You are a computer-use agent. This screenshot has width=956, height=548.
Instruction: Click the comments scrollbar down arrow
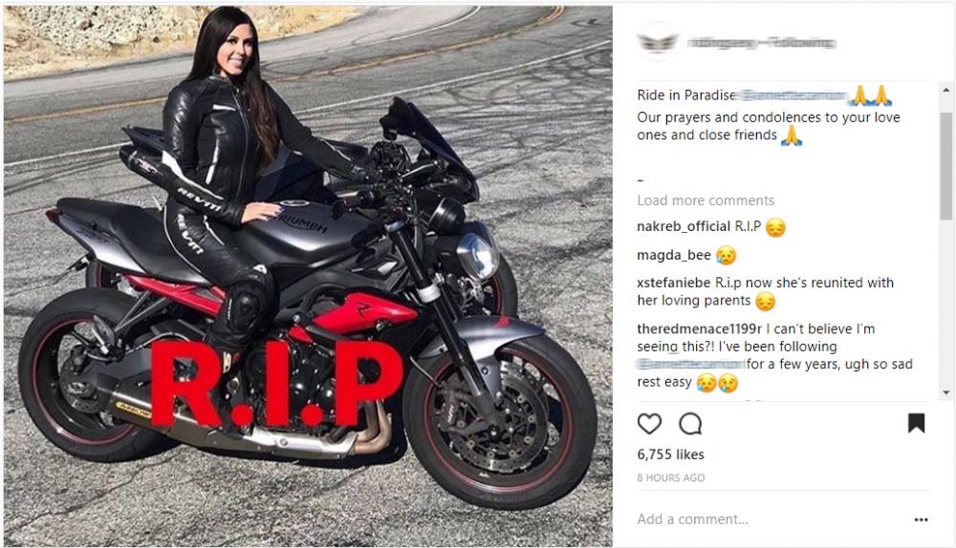(x=945, y=392)
